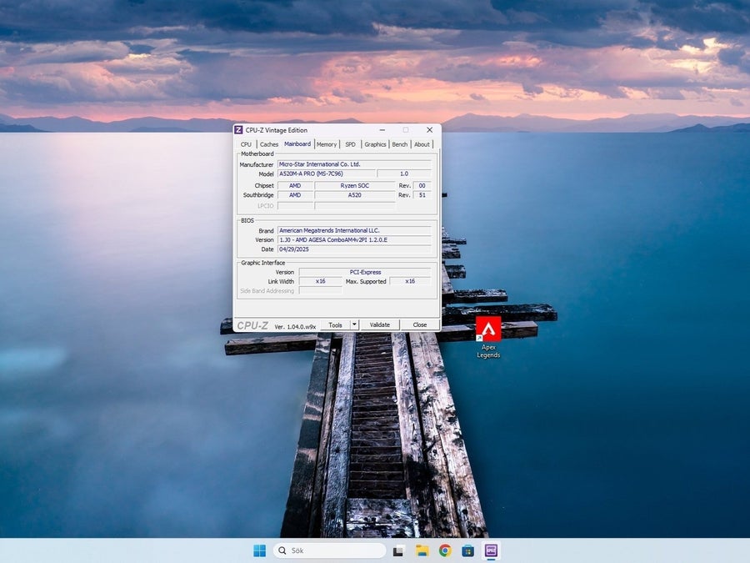Click the Validate button
The width and height of the screenshot is (750, 563).
pyautogui.click(x=380, y=324)
